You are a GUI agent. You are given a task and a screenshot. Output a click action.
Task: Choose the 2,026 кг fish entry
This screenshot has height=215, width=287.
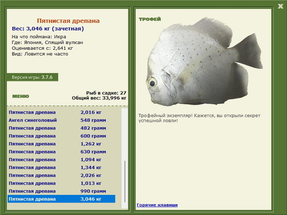coord(61,175)
